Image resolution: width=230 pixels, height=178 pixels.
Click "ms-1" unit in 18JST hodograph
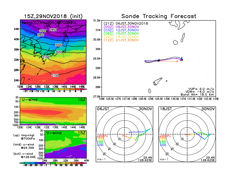pyautogui.click(x=164, y=159)
